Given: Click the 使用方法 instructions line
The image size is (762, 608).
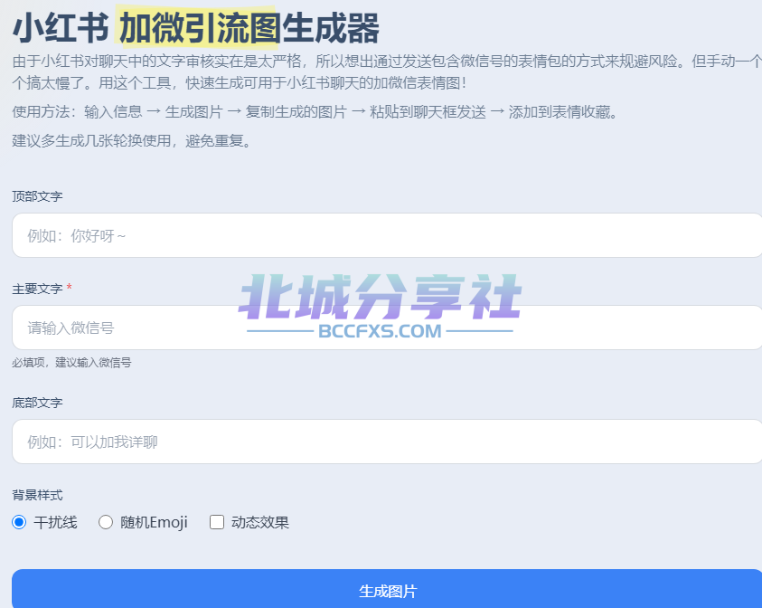Looking at the screenshot, I should (315, 112).
